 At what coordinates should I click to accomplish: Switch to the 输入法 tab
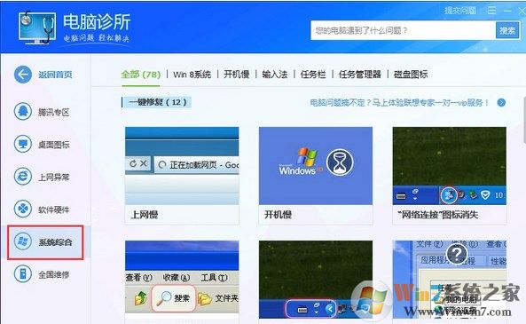click(x=275, y=75)
